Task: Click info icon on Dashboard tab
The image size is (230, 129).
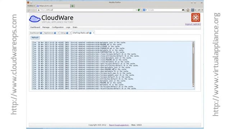Action: 41,33
